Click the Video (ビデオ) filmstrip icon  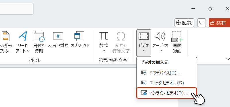pyautogui.click(x=144, y=36)
